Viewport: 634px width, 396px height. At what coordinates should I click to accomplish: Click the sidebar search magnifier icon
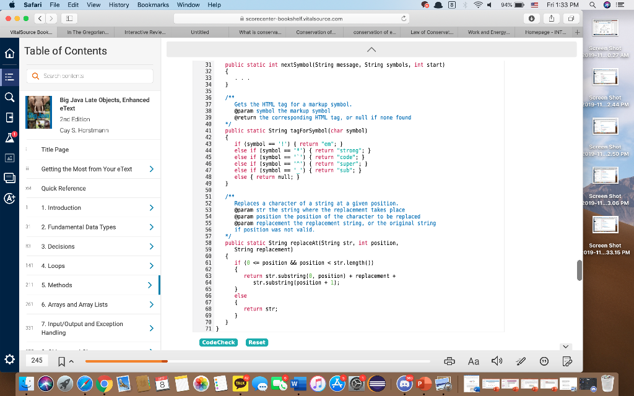tap(9, 97)
